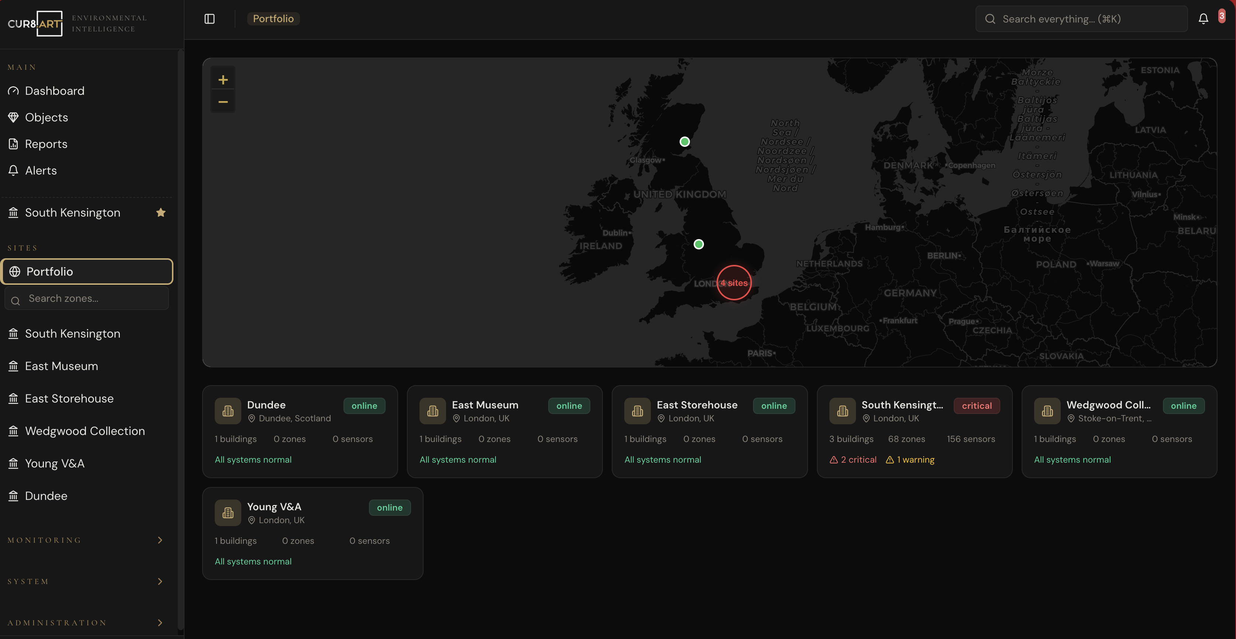
Task: Select Wedgwood Collection in the sites list
Action: click(84, 431)
